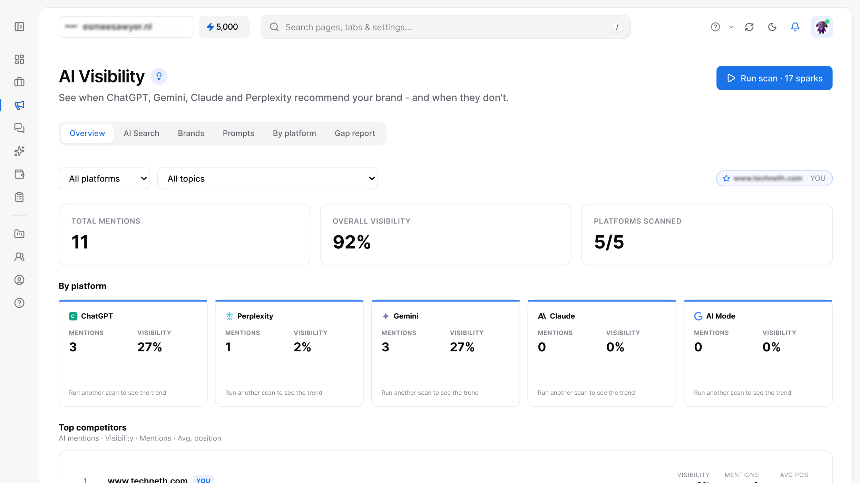
Task: Click the ChatGPT logo icon
Action: point(73,316)
